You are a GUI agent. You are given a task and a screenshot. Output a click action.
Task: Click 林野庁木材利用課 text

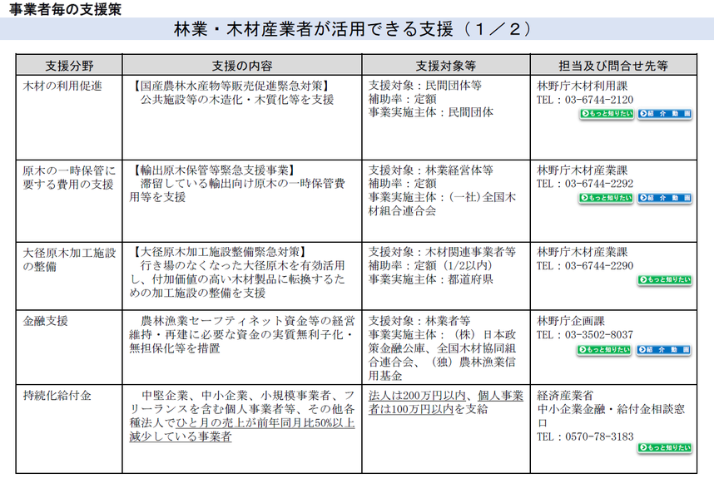583,86
